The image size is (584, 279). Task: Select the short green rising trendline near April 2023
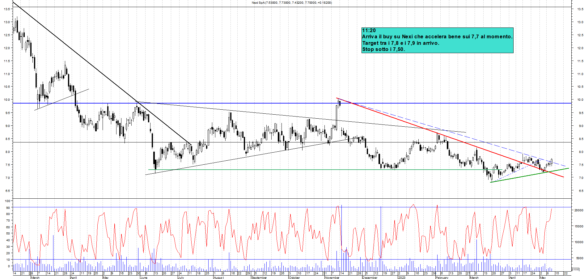coord(530,175)
